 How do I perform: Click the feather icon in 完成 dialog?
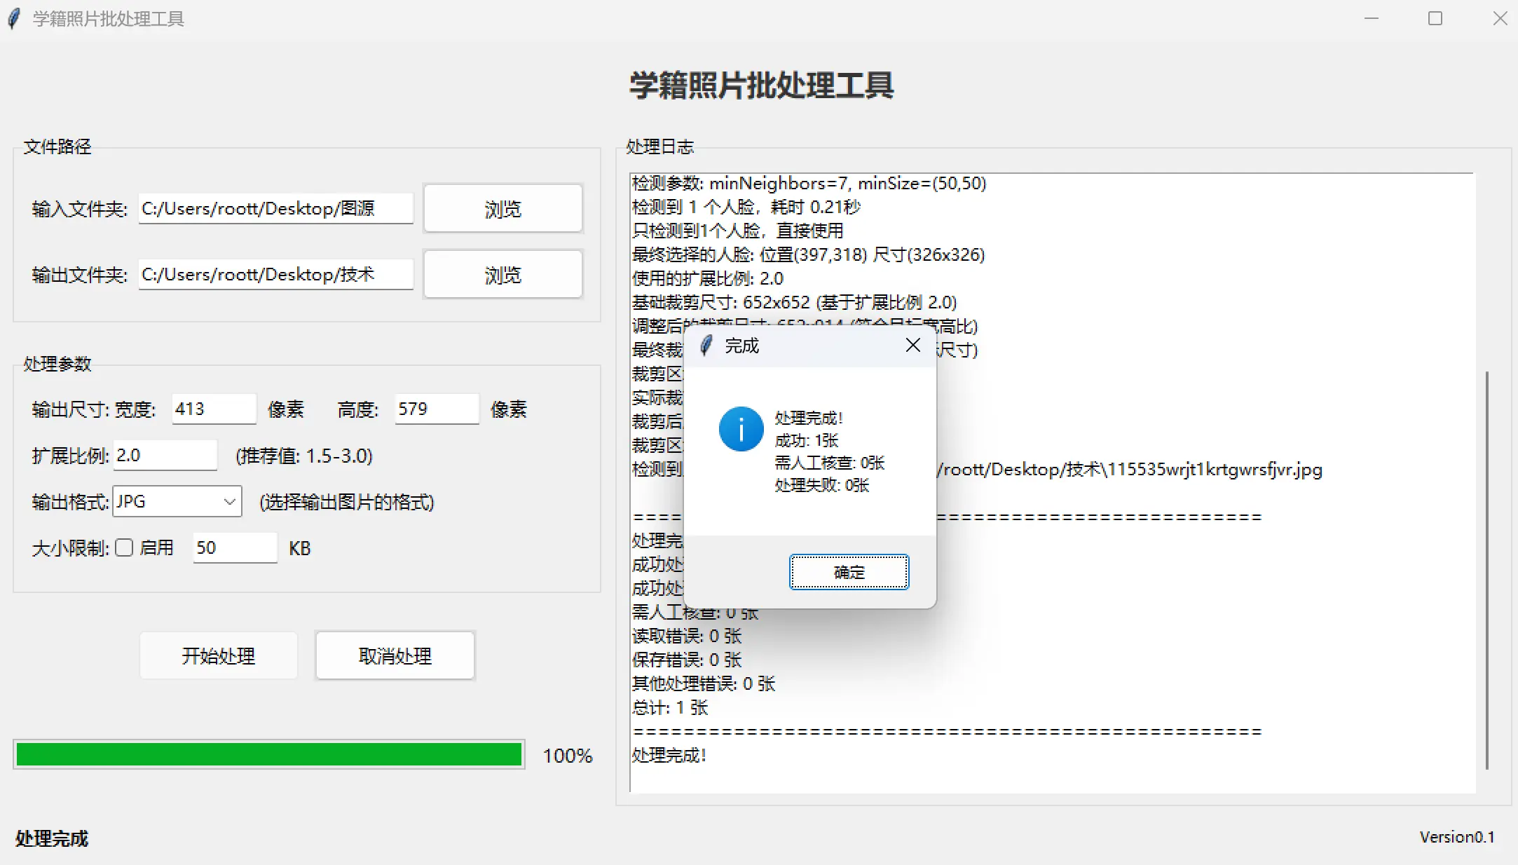(x=706, y=346)
